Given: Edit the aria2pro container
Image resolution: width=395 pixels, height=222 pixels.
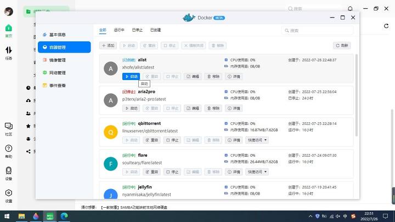Looking at the screenshot, I should coord(193,108).
